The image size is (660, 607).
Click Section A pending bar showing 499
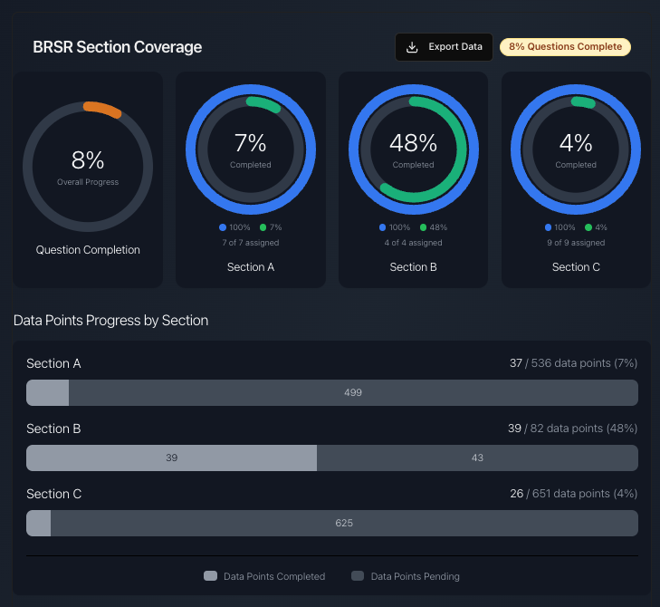(353, 392)
